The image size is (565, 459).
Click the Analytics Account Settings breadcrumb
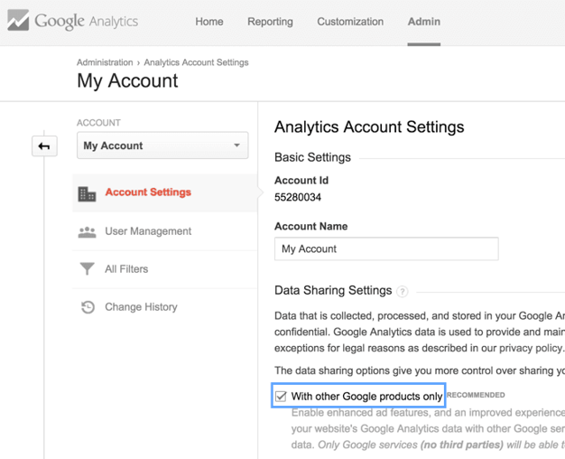[x=196, y=62]
